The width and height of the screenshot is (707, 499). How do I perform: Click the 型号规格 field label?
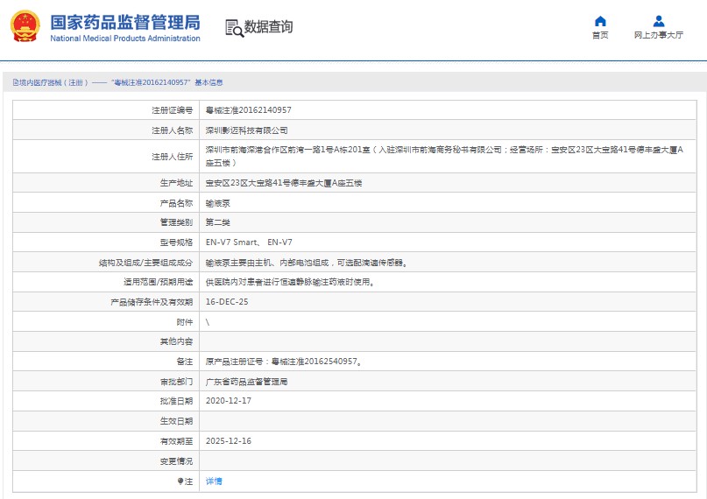pyautogui.click(x=176, y=242)
